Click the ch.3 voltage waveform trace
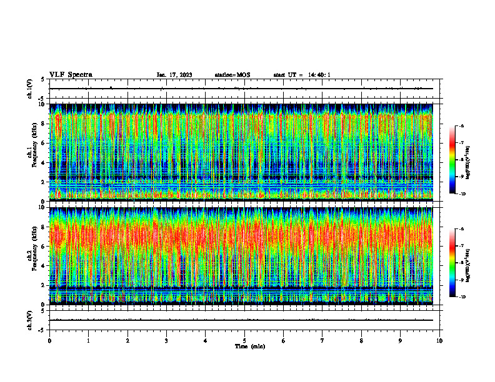495x382 pixels. pos(241,320)
